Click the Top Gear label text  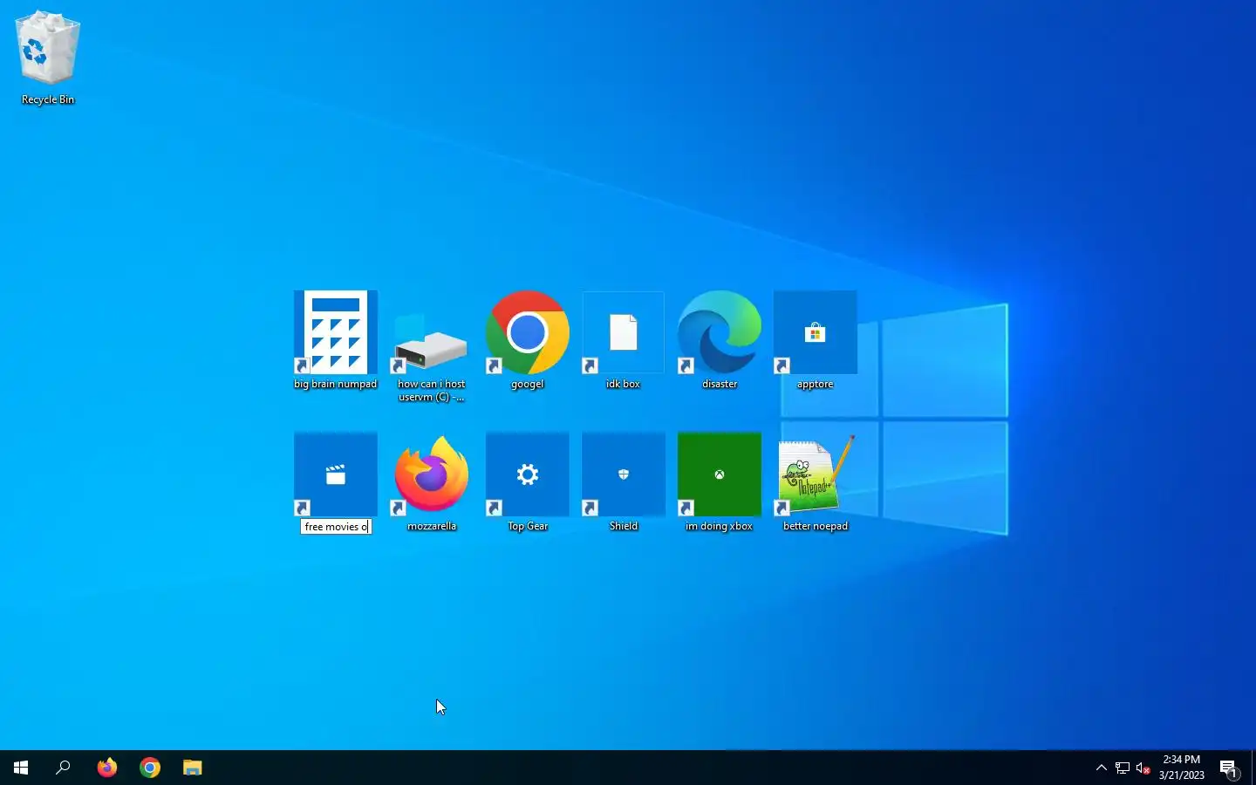(528, 526)
